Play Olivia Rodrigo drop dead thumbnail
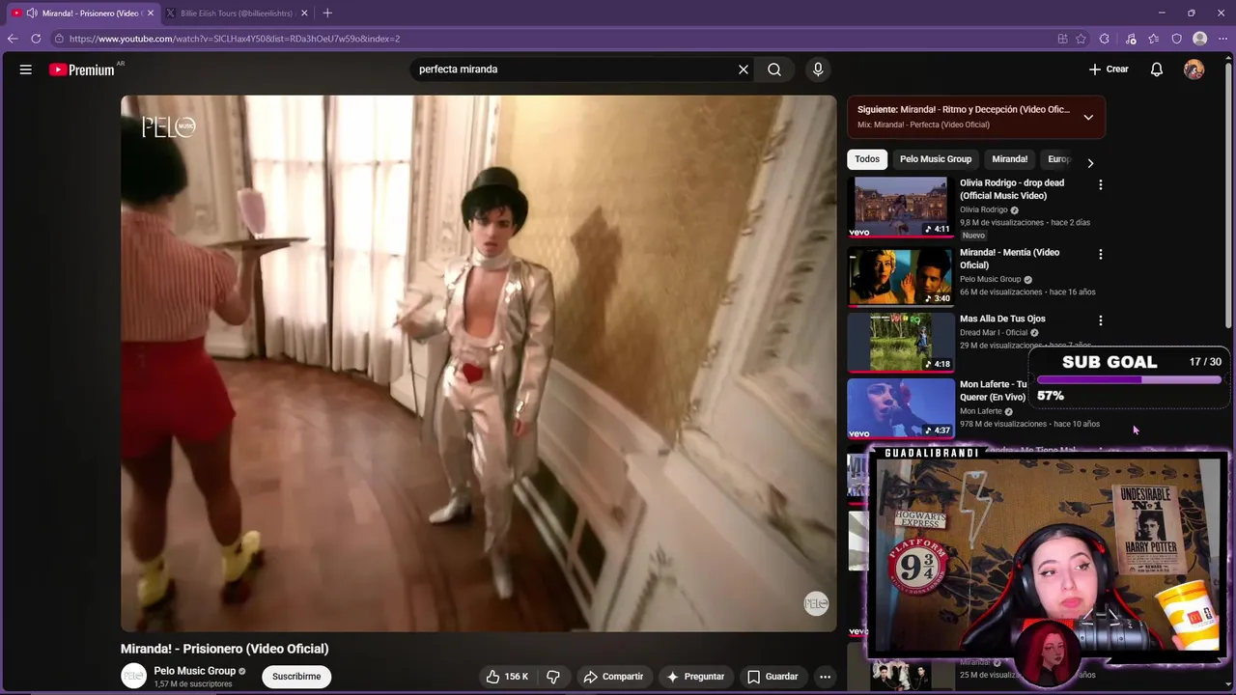The width and height of the screenshot is (1236, 695). coord(900,207)
